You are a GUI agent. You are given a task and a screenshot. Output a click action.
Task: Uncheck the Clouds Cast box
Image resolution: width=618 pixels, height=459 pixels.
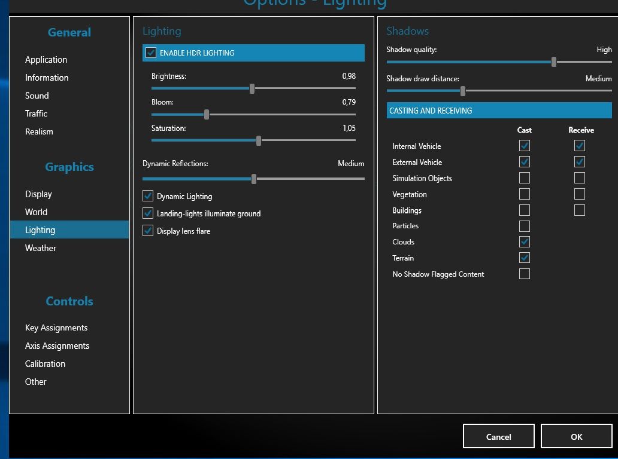click(x=524, y=241)
